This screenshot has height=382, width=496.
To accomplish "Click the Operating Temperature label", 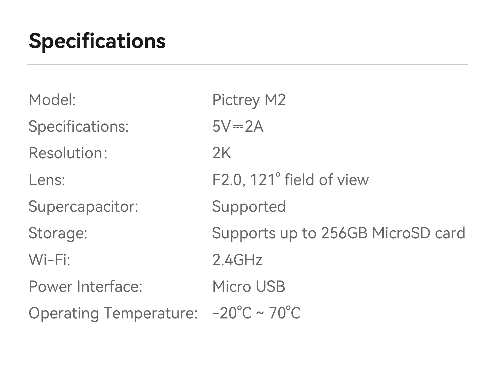I will tap(113, 313).
